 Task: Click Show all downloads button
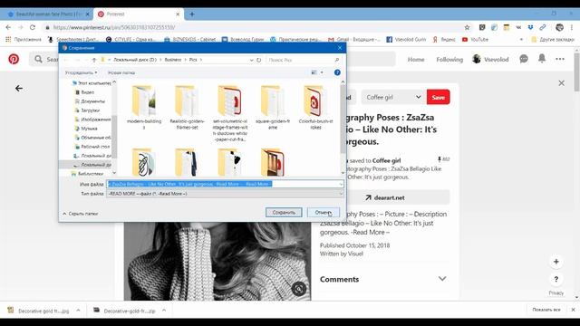[546, 310]
